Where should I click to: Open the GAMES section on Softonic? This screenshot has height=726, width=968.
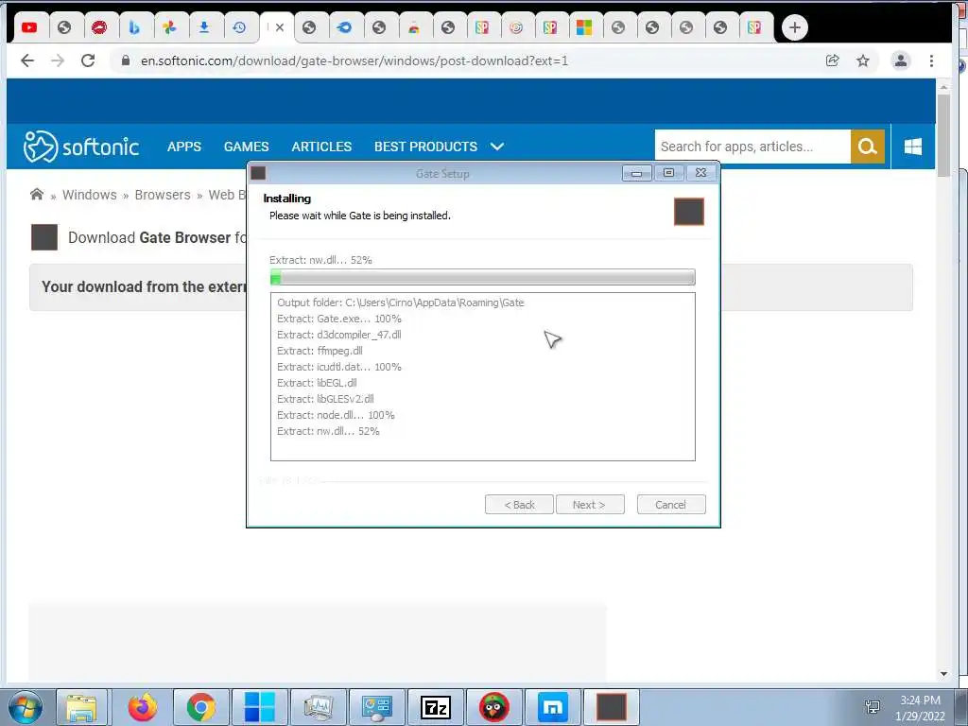click(x=247, y=147)
